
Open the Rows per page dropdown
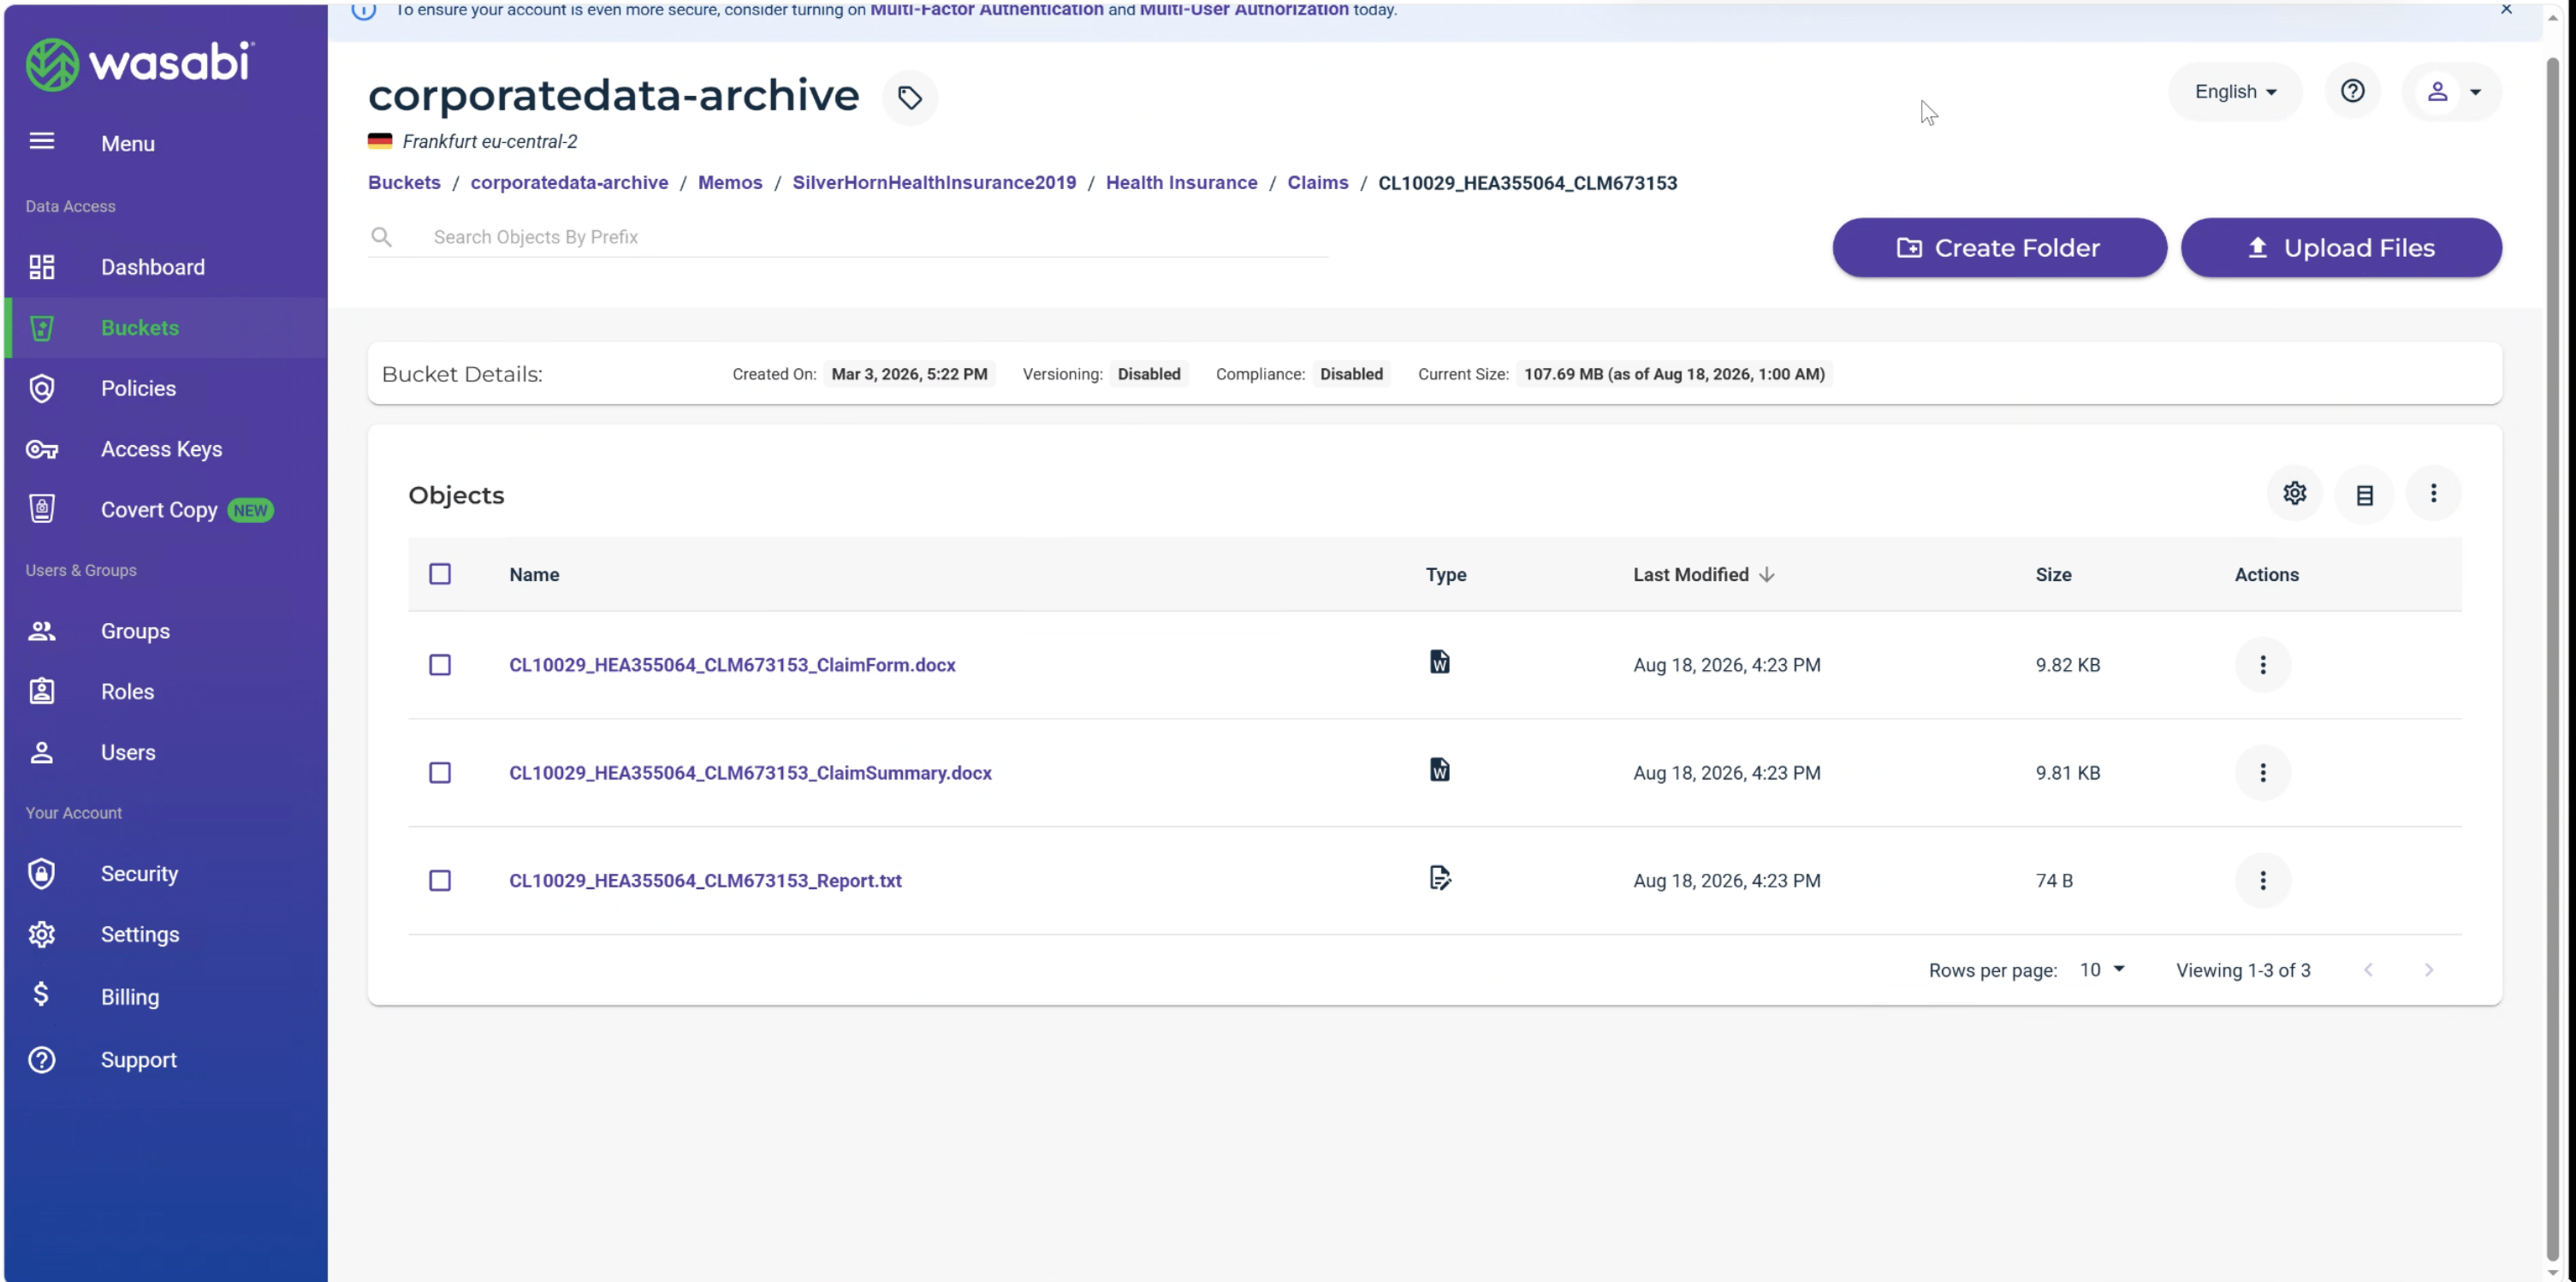tap(2101, 970)
